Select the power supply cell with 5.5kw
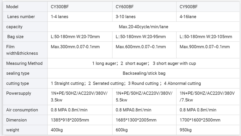This screenshot has height=136, width=241. pyautogui.click(x=144, y=96)
